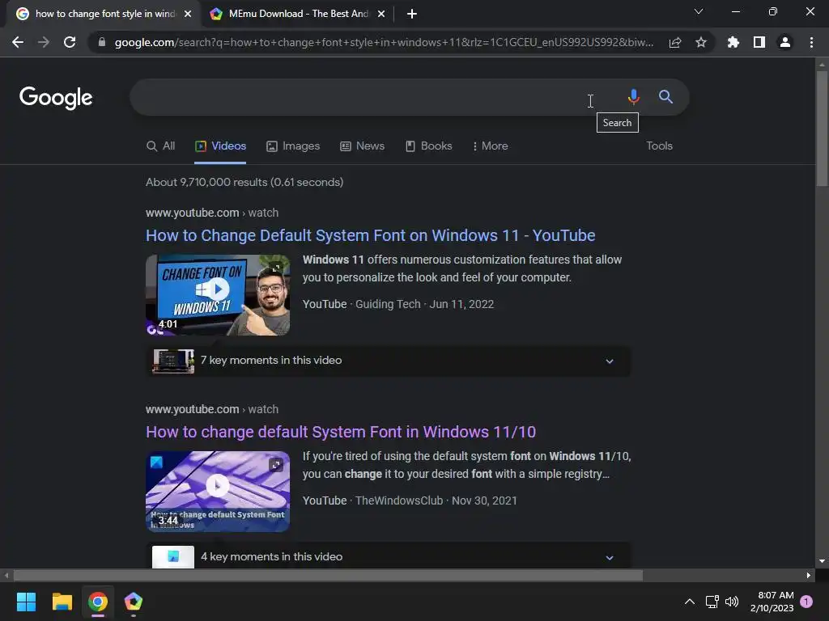The width and height of the screenshot is (829, 621).
Task: Play the TheWindowsClub video thumbnail
Action: pos(218,491)
